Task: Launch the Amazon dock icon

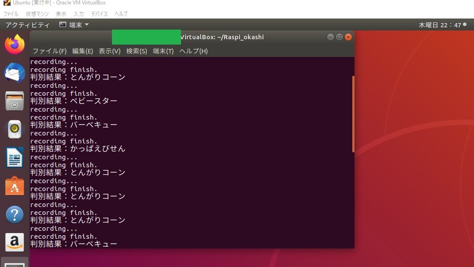Action: pyautogui.click(x=15, y=242)
